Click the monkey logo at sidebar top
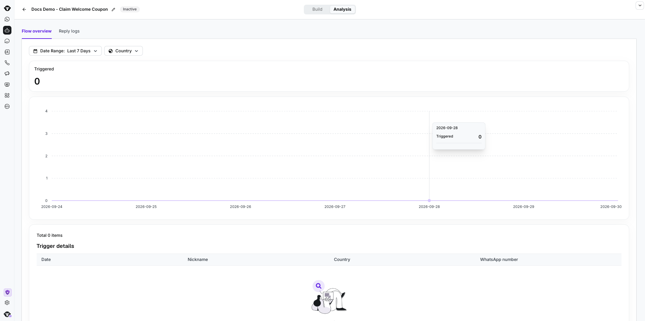 (7, 8)
